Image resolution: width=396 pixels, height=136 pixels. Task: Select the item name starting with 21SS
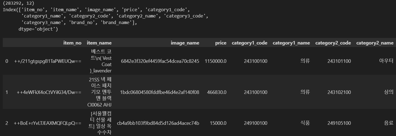tap(100, 92)
